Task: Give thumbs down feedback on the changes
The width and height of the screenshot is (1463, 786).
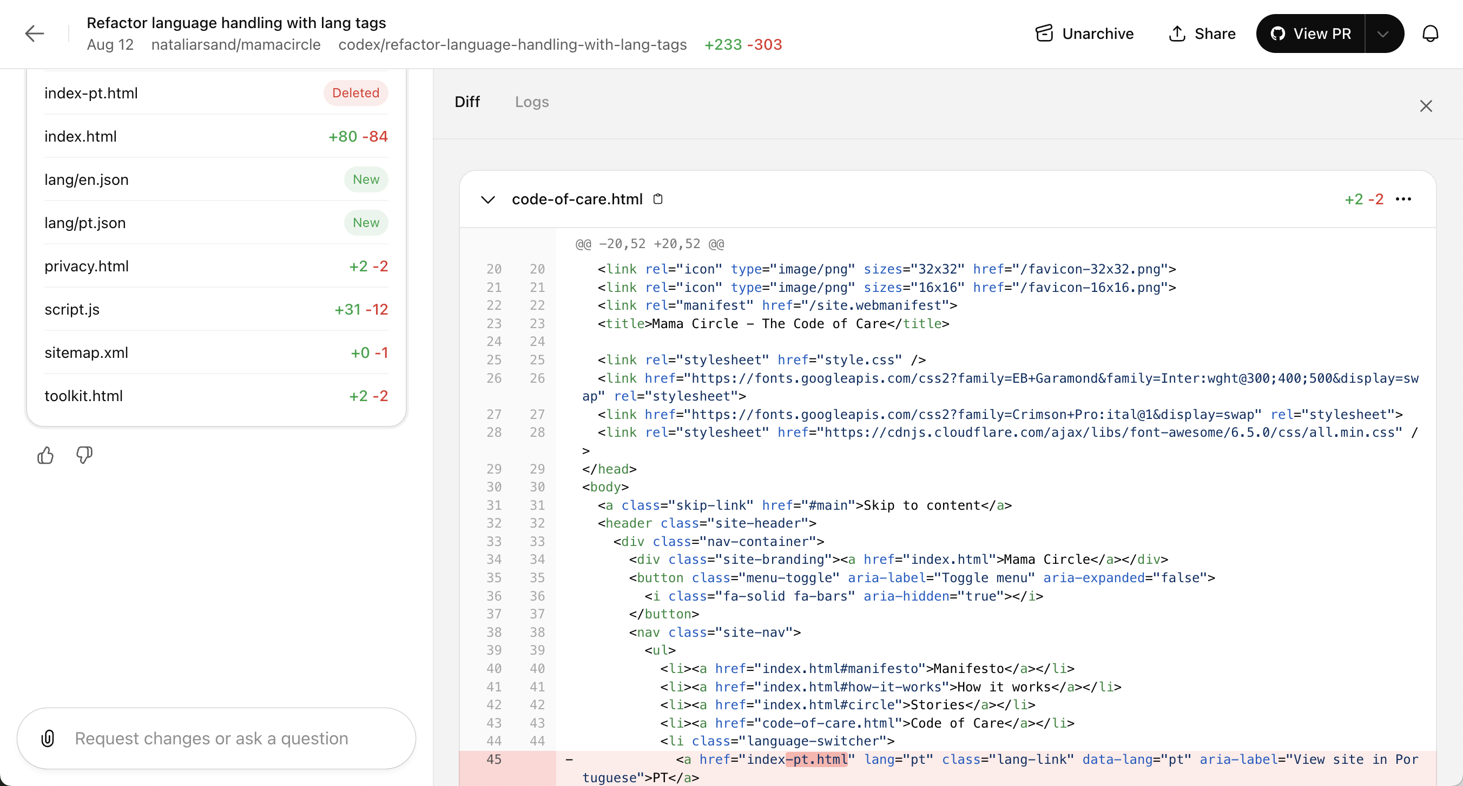Action: point(84,455)
